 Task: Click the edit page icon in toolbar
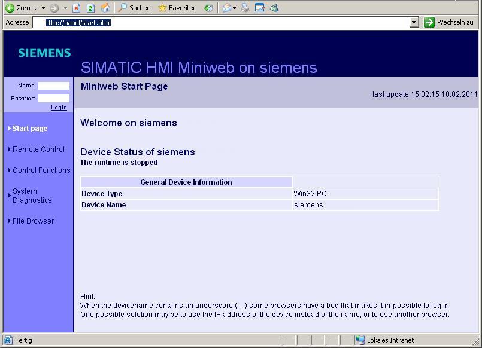point(260,8)
